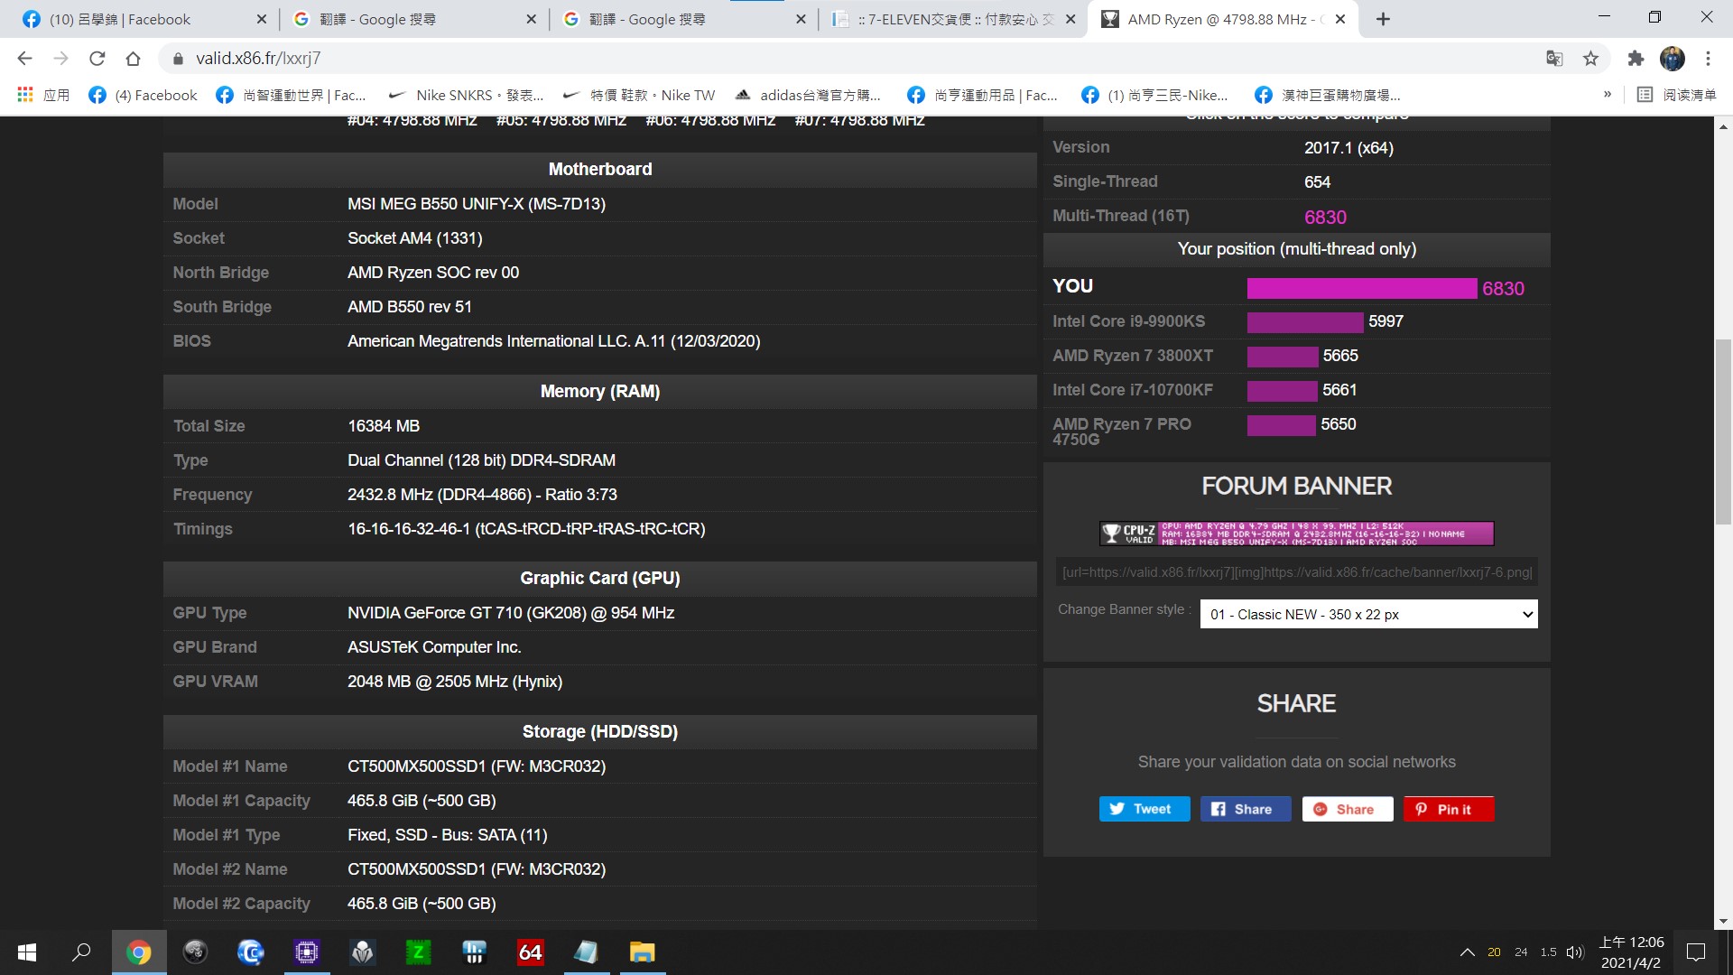The image size is (1733, 975).
Task: Share the validation via Tweet button
Action: 1144,809
